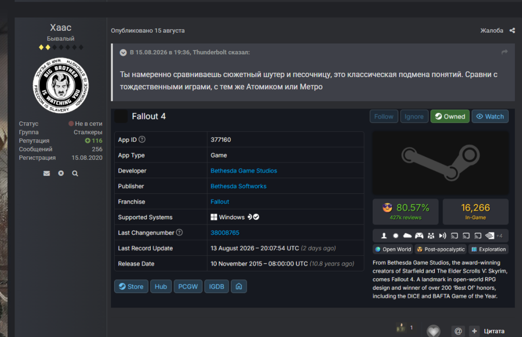Jump to the quoted post via arrow icon
522x337 pixels.
point(504,52)
